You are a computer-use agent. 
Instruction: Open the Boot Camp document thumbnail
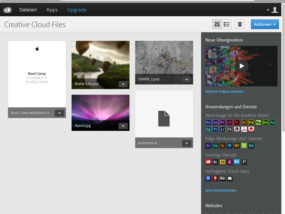37,74
